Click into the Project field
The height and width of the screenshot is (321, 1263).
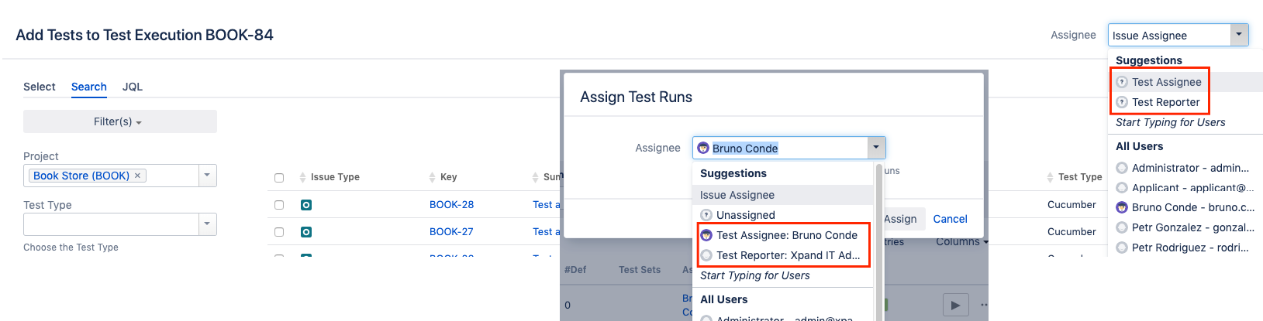pos(112,176)
